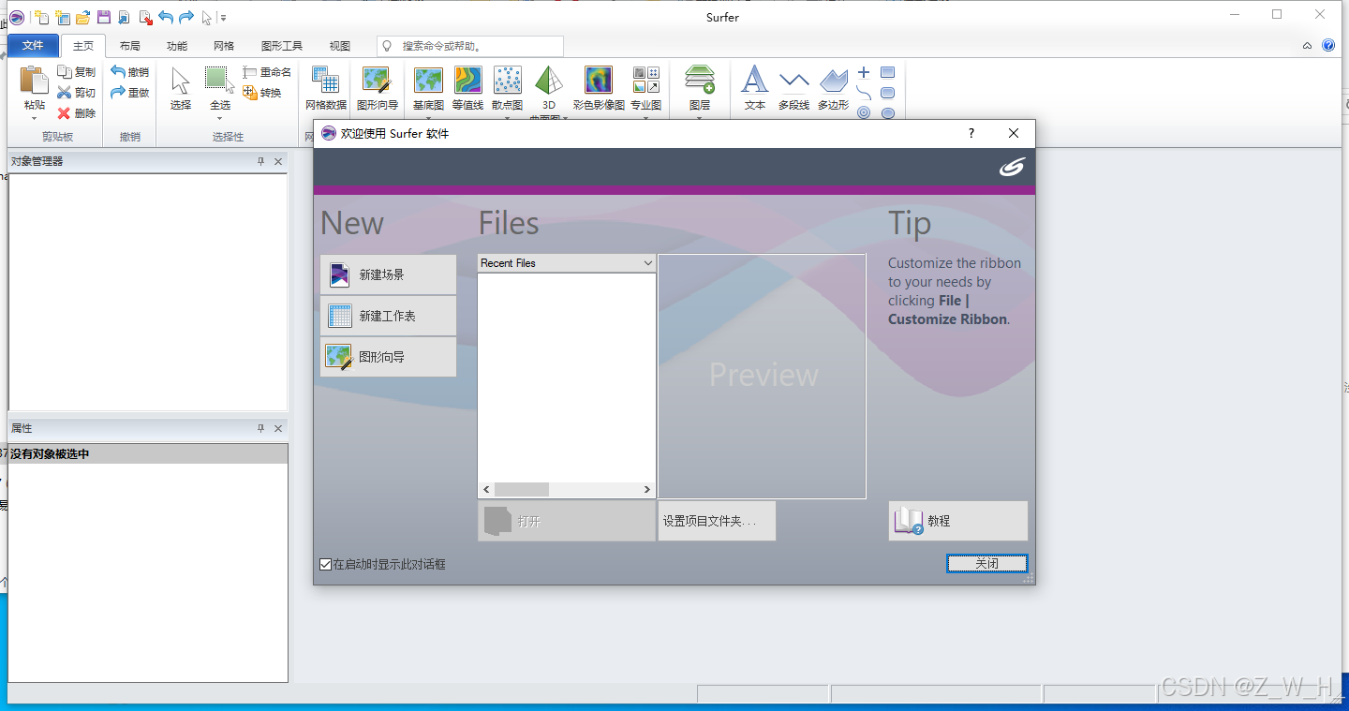Image resolution: width=1349 pixels, height=711 pixels.
Task: Click the 转换 (transform) icon
Action: pyautogui.click(x=250, y=93)
